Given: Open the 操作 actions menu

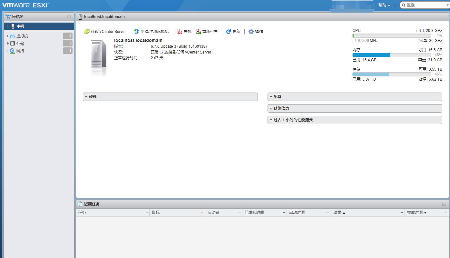Looking at the screenshot, I should (256, 32).
